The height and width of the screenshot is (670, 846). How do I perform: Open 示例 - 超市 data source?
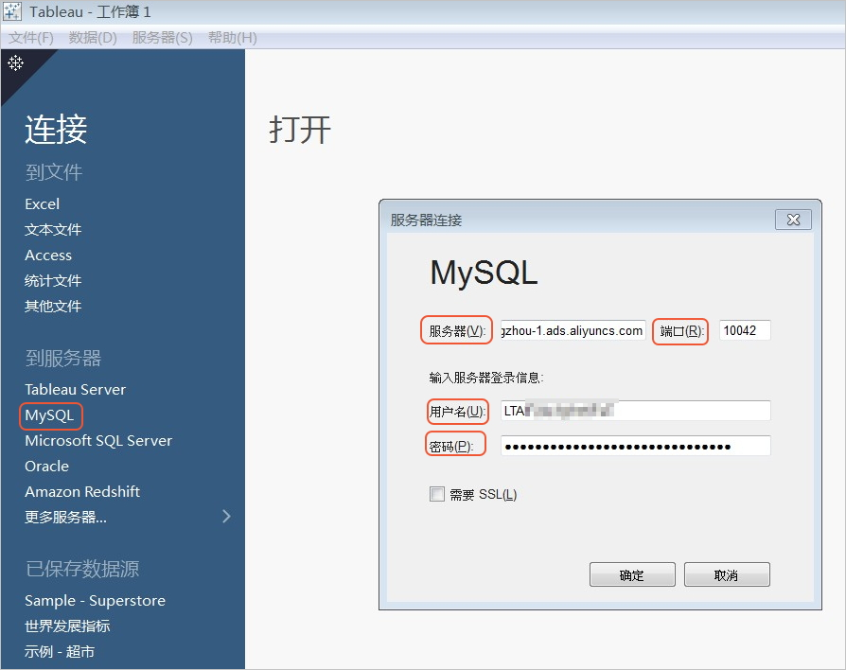coord(60,652)
